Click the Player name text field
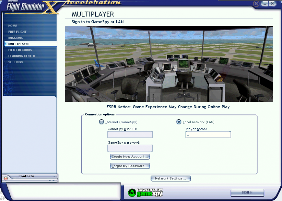This screenshot has height=201, width=282. [x=208, y=135]
